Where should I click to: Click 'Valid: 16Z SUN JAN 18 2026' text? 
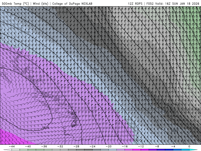pyautogui.click(x=177, y=4)
